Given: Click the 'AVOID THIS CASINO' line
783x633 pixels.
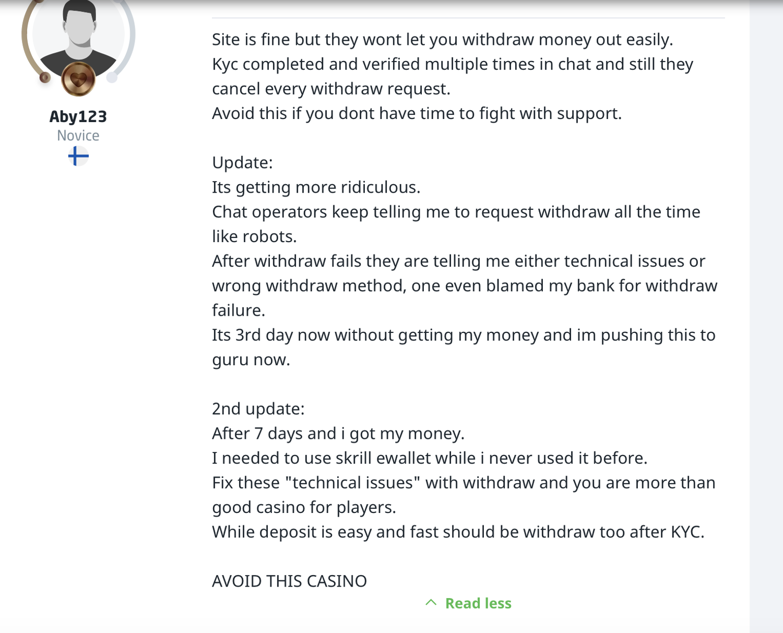Looking at the screenshot, I should pyautogui.click(x=289, y=581).
